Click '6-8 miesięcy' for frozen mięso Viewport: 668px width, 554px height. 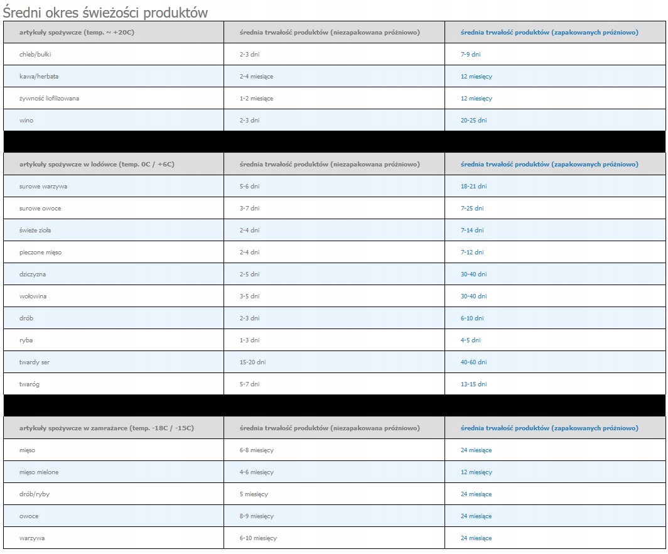point(256,450)
